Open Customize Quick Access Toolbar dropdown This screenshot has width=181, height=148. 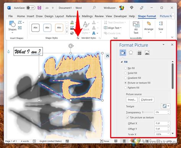pyautogui.click(x=53, y=8)
